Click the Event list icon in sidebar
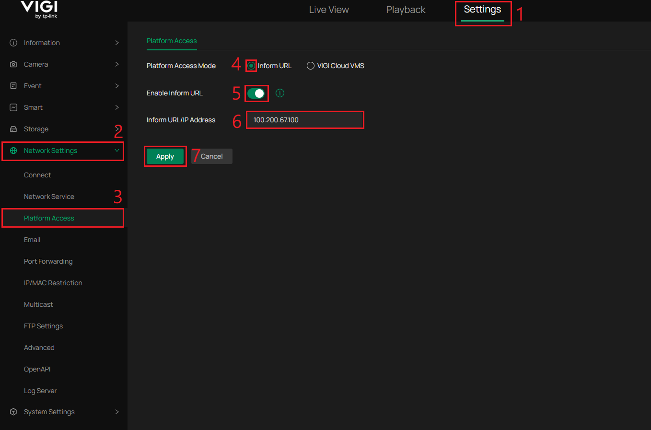This screenshot has width=651, height=430. pyautogui.click(x=13, y=86)
